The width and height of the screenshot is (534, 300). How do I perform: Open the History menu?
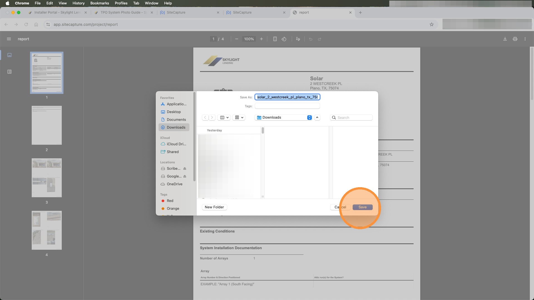tap(78, 3)
